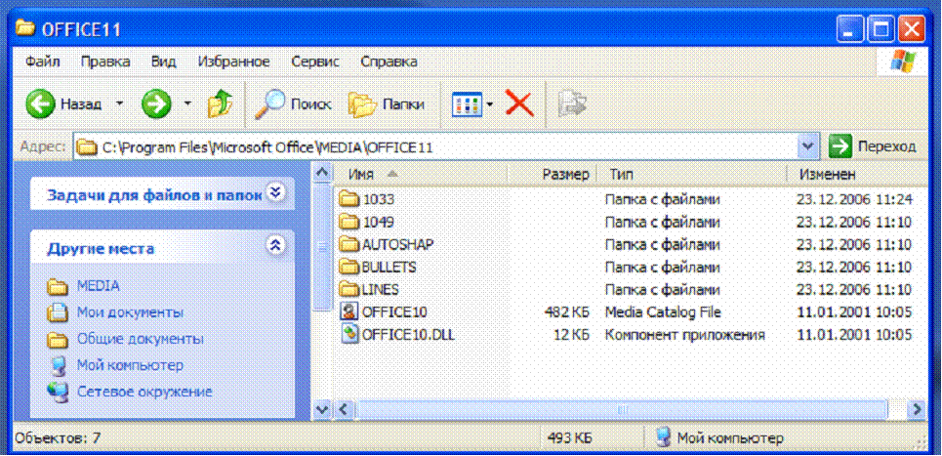The width and height of the screenshot is (942, 456).
Task: Collapse the Другие места panel
Action: [x=275, y=246]
